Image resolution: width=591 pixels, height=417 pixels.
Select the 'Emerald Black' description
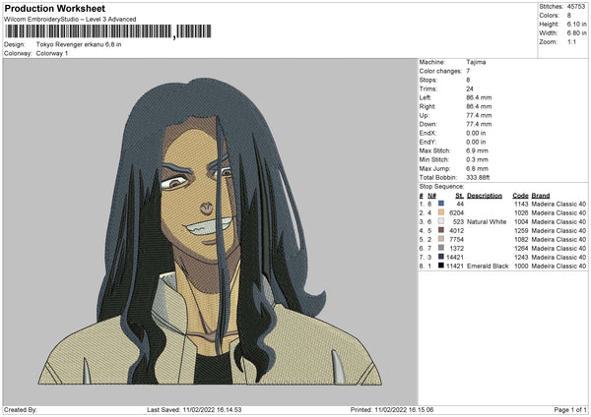488,267
